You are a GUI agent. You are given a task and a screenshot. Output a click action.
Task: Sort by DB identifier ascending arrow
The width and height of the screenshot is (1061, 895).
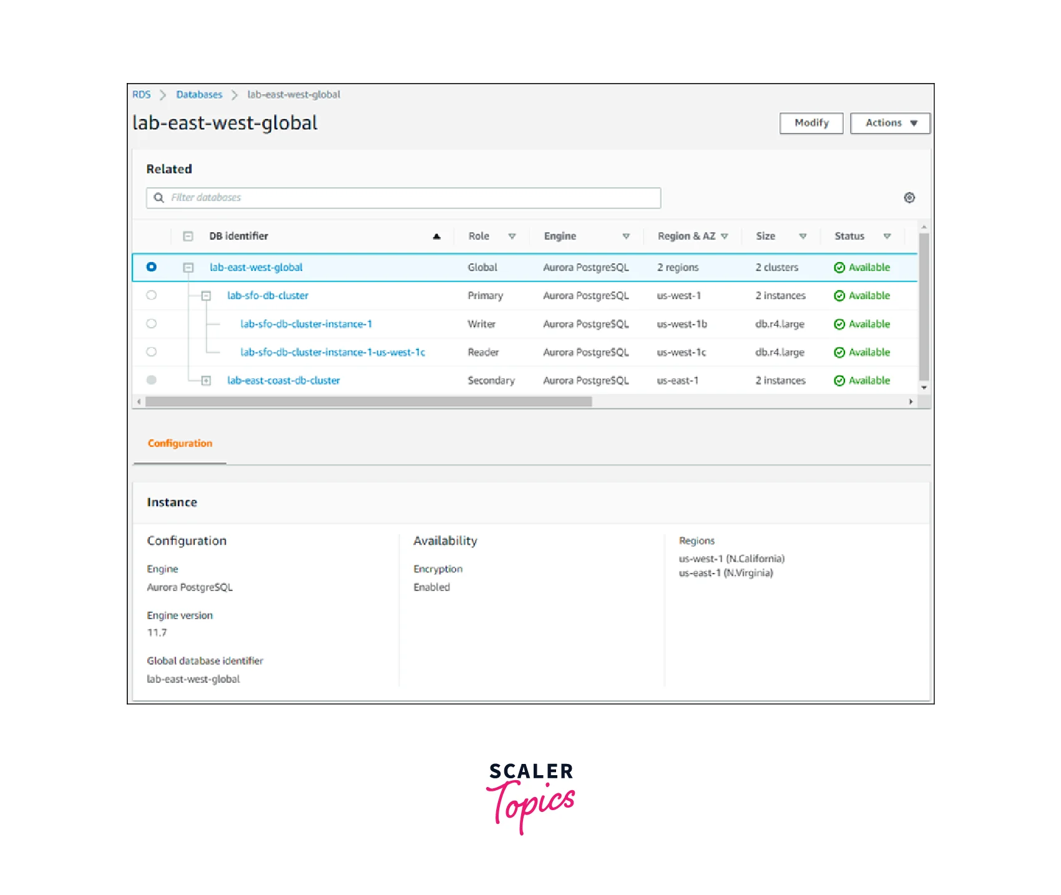[x=436, y=237]
